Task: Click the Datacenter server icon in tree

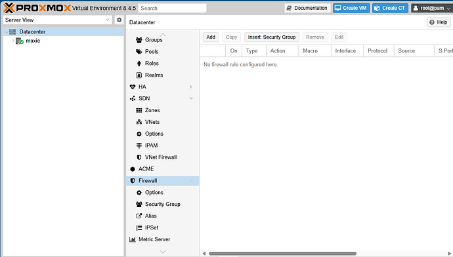Action: click(x=12, y=31)
